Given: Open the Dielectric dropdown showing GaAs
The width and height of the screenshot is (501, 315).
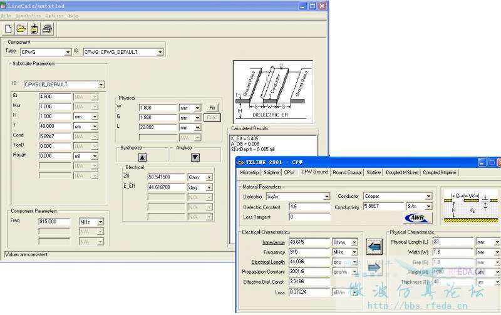Looking at the screenshot, I should (326, 197).
